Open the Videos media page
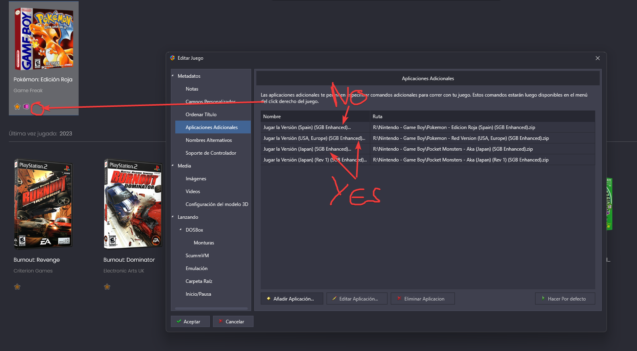 tap(193, 192)
